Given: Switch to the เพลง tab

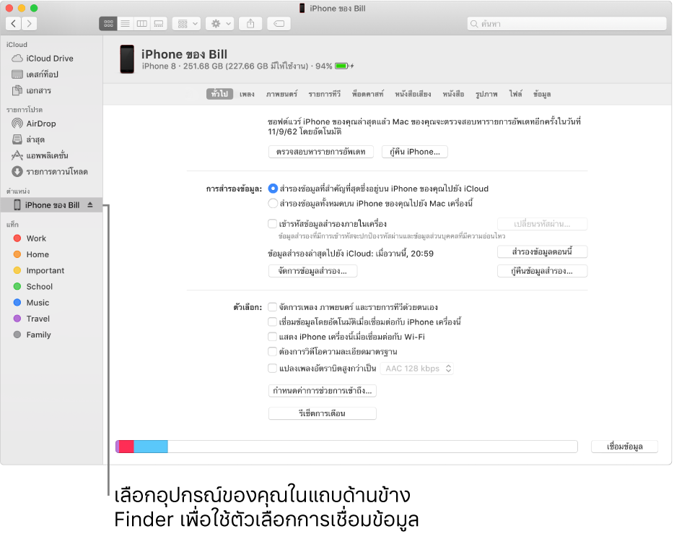Looking at the screenshot, I should pyautogui.click(x=247, y=94).
